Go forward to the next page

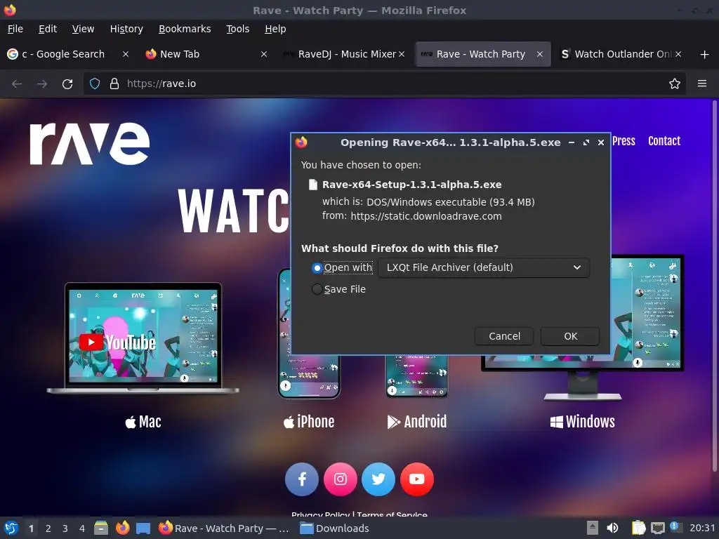coord(42,84)
